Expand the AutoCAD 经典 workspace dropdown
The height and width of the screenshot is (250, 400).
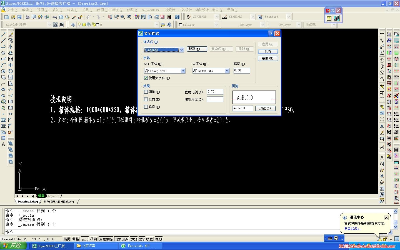point(49,25)
